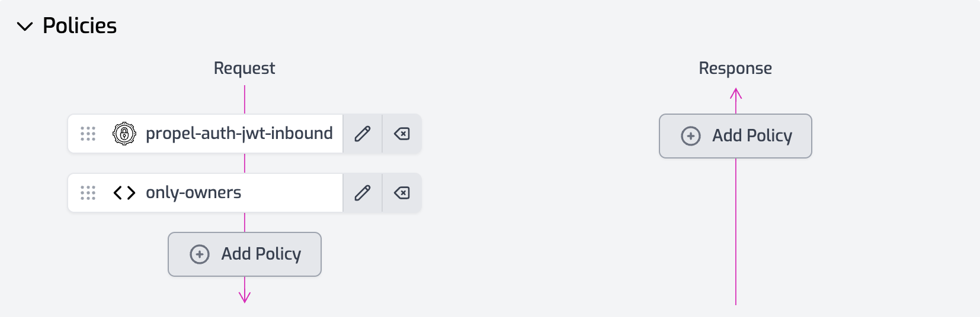Collapse the Policies section chevron
Viewport: 980px width, 317px height.
pos(25,27)
